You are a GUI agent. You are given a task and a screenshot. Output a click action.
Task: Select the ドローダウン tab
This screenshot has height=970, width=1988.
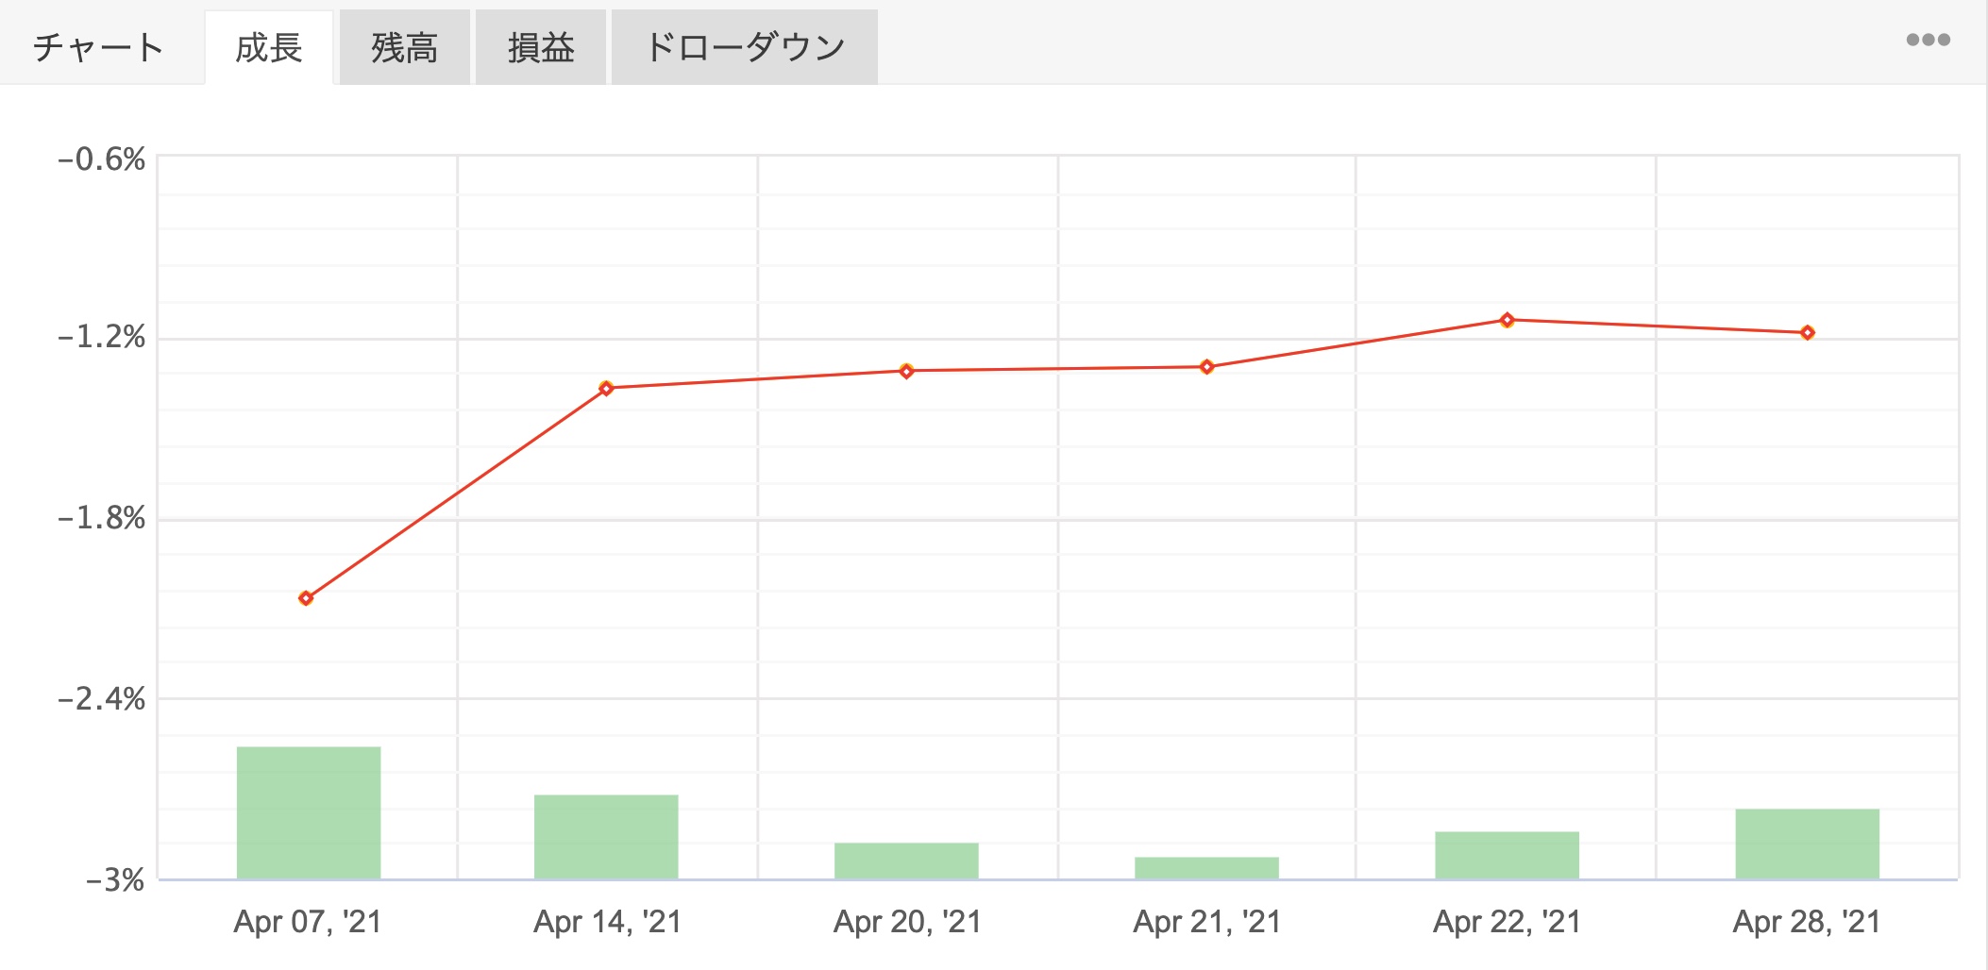pyautogui.click(x=745, y=47)
